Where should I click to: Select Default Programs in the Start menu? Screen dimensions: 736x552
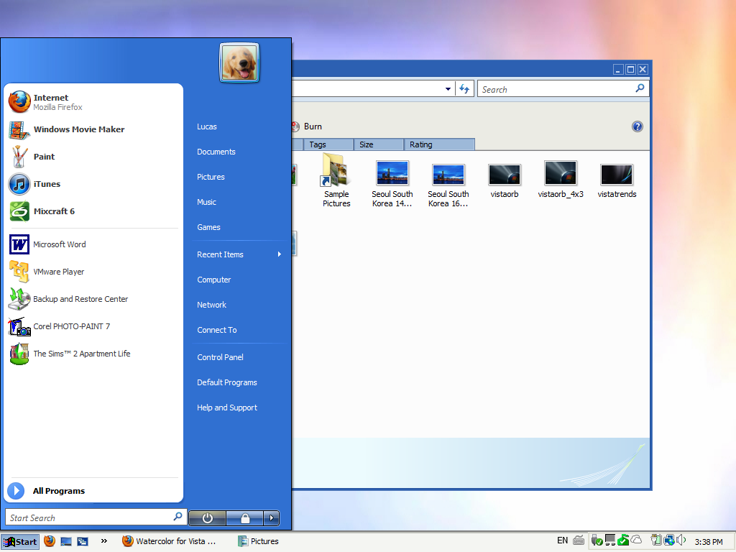pyautogui.click(x=227, y=382)
